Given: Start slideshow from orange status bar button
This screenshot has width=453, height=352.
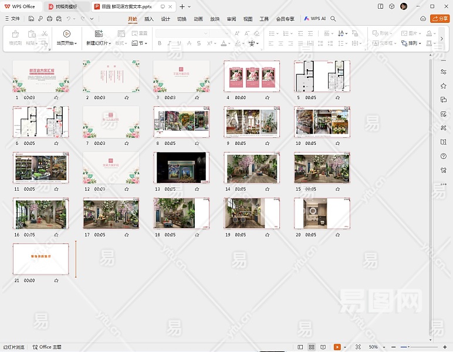Looking at the screenshot, I should point(337,347).
